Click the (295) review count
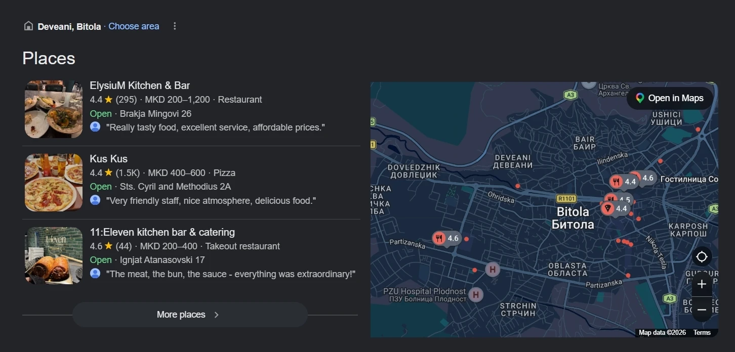The image size is (735, 352). pyautogui.click(x=126, y=100)
